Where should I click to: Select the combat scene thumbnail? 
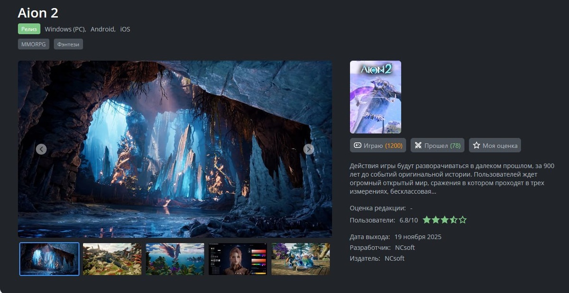301,259
